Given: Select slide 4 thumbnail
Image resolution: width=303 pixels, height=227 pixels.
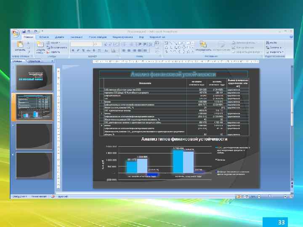Looking at the screenshot, I should point(34,166).
